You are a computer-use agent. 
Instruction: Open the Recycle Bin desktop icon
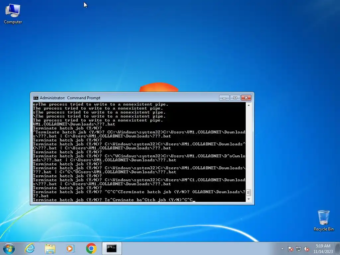pos(323,220)
